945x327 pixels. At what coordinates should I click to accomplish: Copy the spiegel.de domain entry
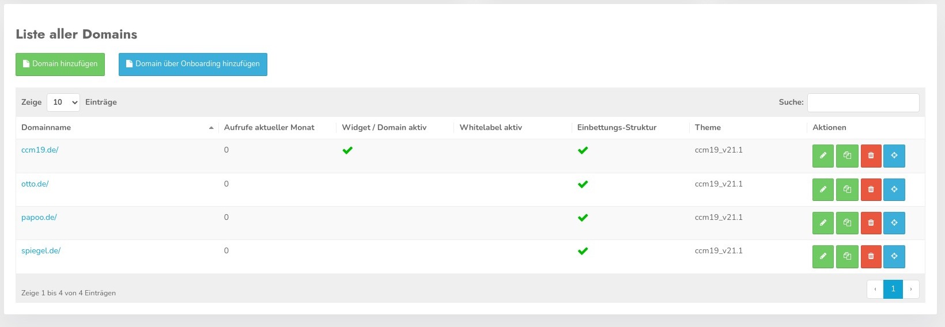pos(847,256)
